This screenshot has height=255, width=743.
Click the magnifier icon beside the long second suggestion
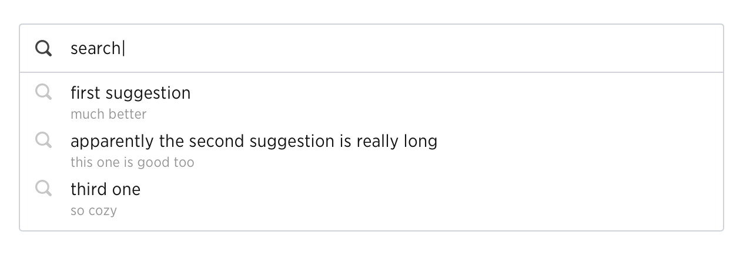[x=43, y=140]
